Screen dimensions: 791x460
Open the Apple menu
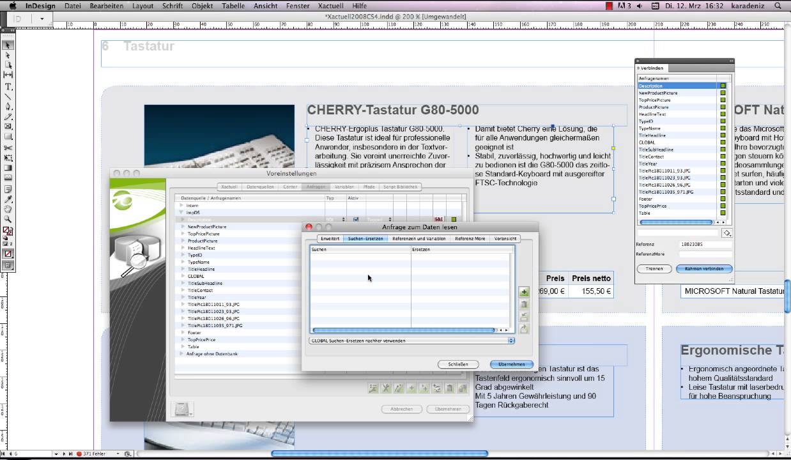pos(12,6)
